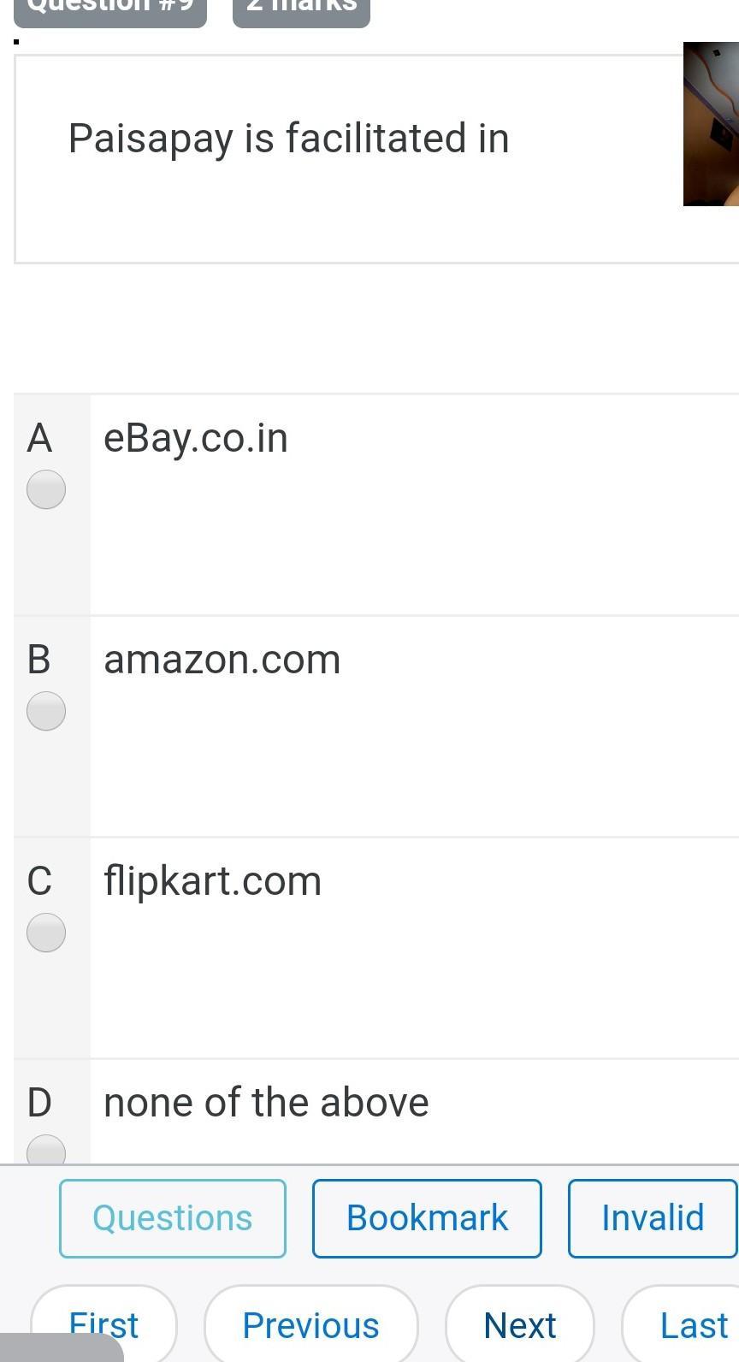Click the option A letter label
Viewport: 739px width, 1362px height.
tap(39, 438)
